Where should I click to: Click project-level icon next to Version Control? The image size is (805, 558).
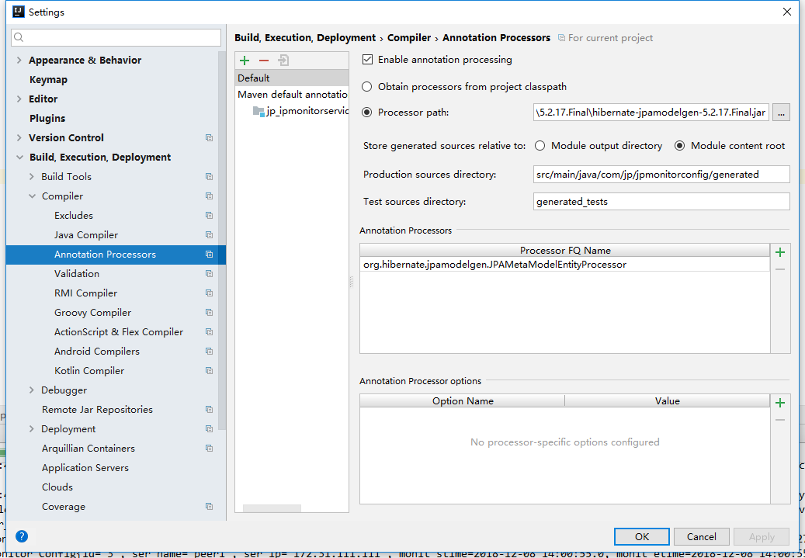[x=209, y=137]
